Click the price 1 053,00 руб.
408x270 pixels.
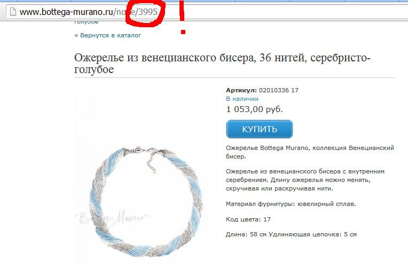[254, 109]
